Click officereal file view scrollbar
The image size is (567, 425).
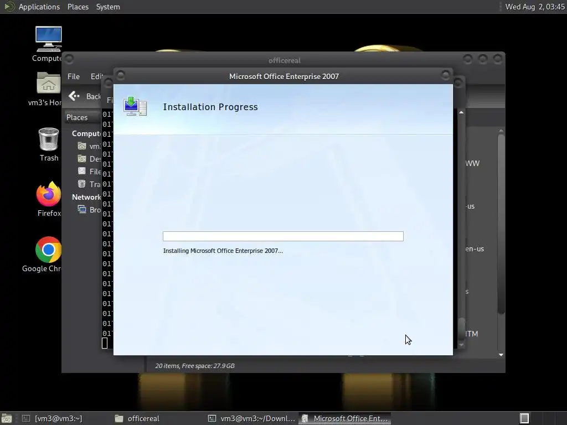[x=501, y=224]
